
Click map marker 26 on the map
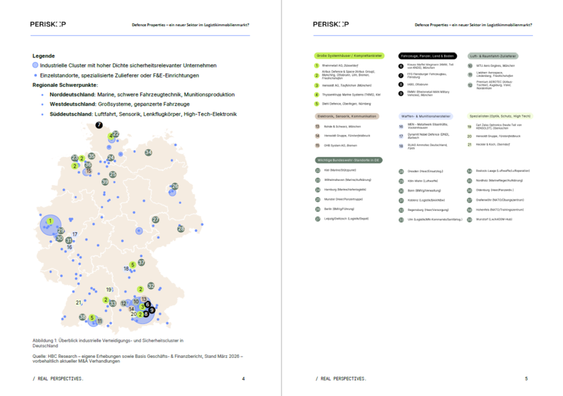[175, 186]
